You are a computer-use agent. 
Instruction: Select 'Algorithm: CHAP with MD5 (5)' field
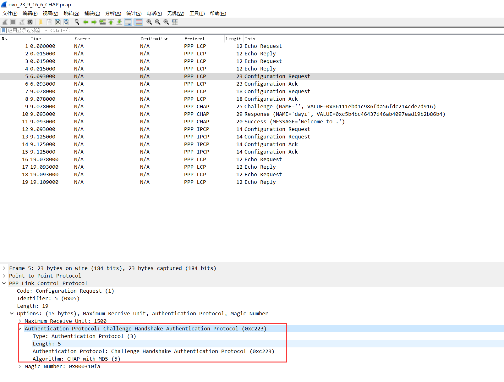tap(76, 359)
